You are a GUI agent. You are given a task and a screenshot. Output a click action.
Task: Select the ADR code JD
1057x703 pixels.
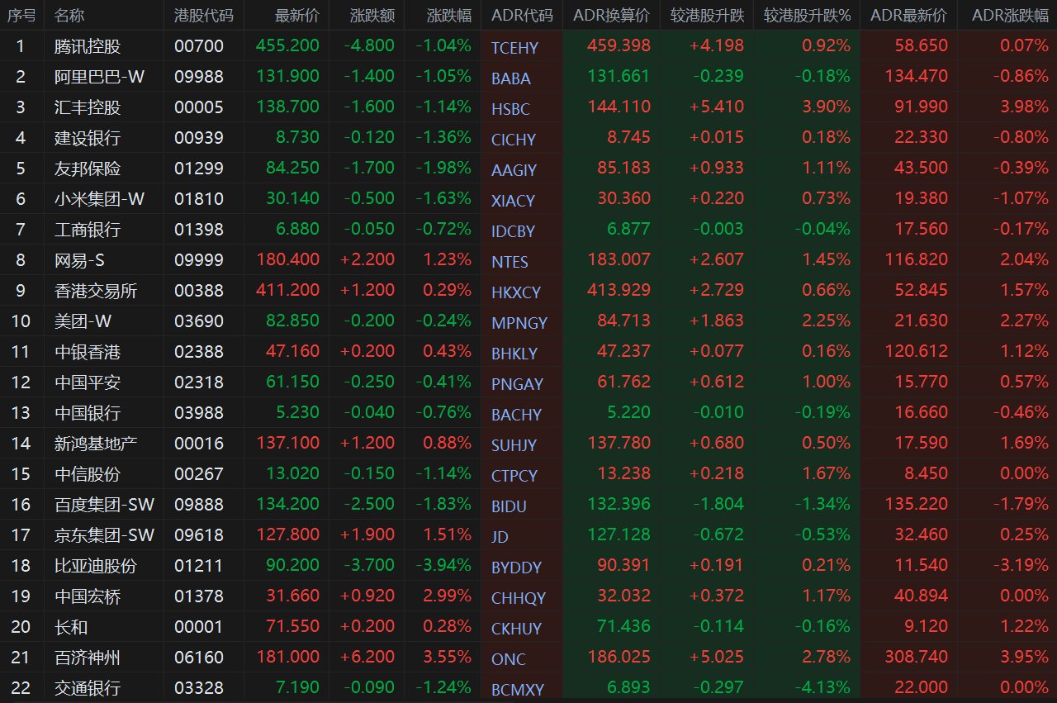coord(500,537)
